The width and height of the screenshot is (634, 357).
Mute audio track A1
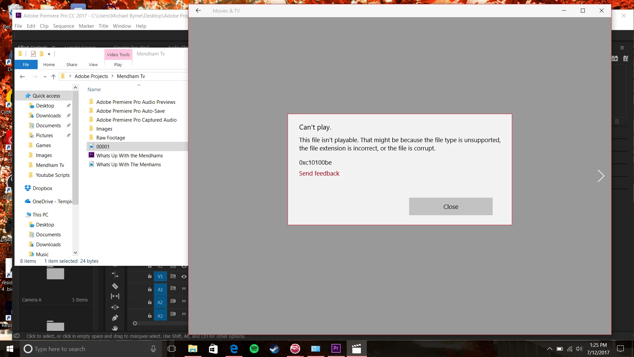(184, 289)
